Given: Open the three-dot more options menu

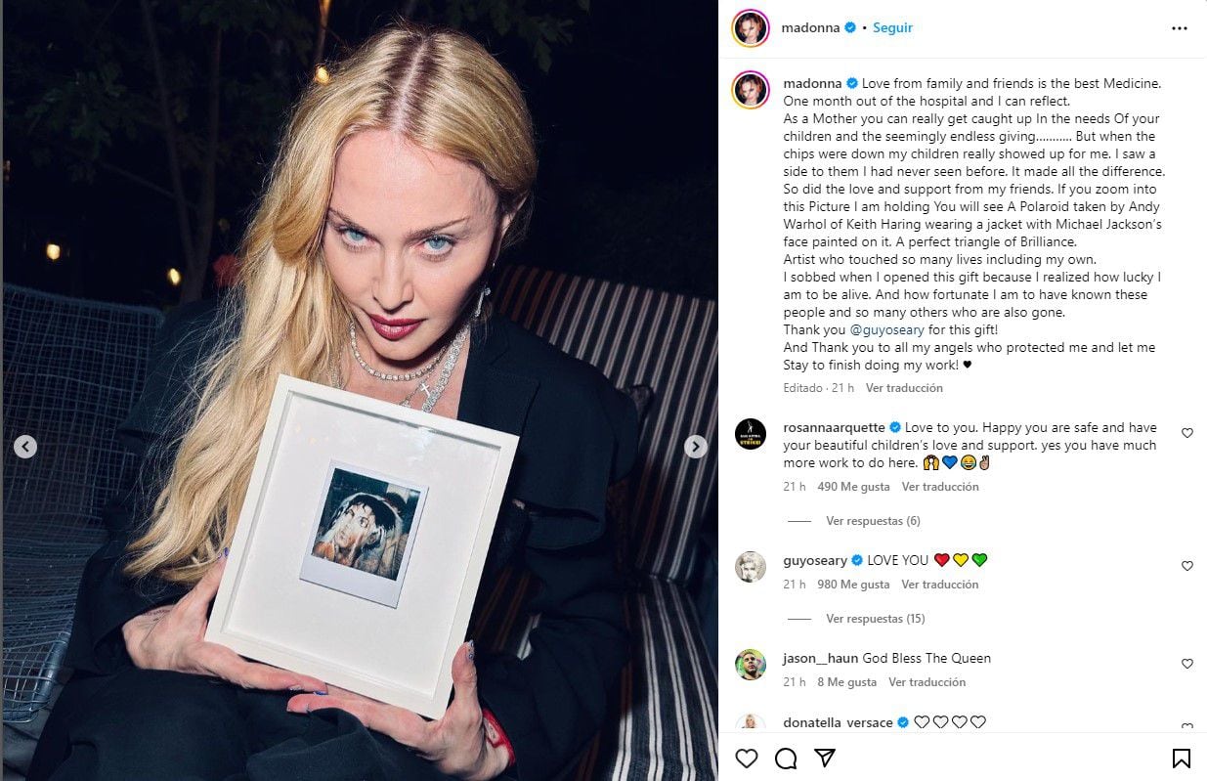Looking at the screenshot, I should point(1180,28).
